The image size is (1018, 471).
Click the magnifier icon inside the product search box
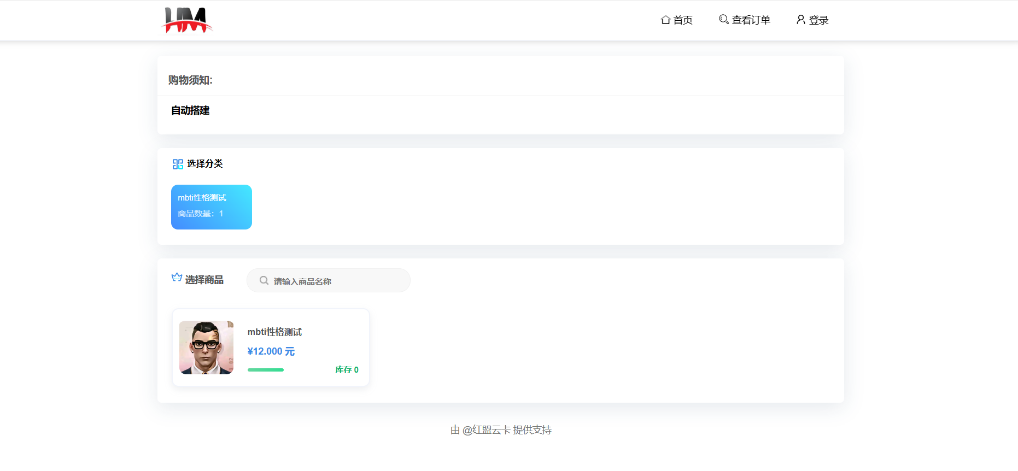(x=264, y=281)
